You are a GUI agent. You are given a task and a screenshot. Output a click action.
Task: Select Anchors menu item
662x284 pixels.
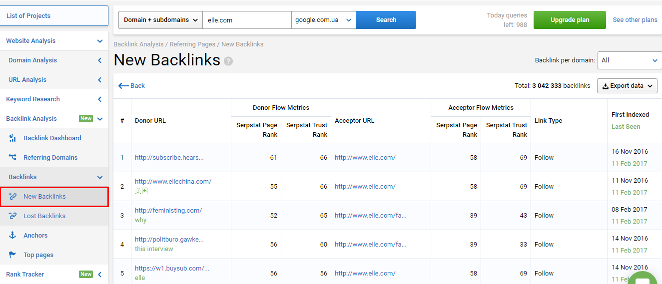point(35,236)
